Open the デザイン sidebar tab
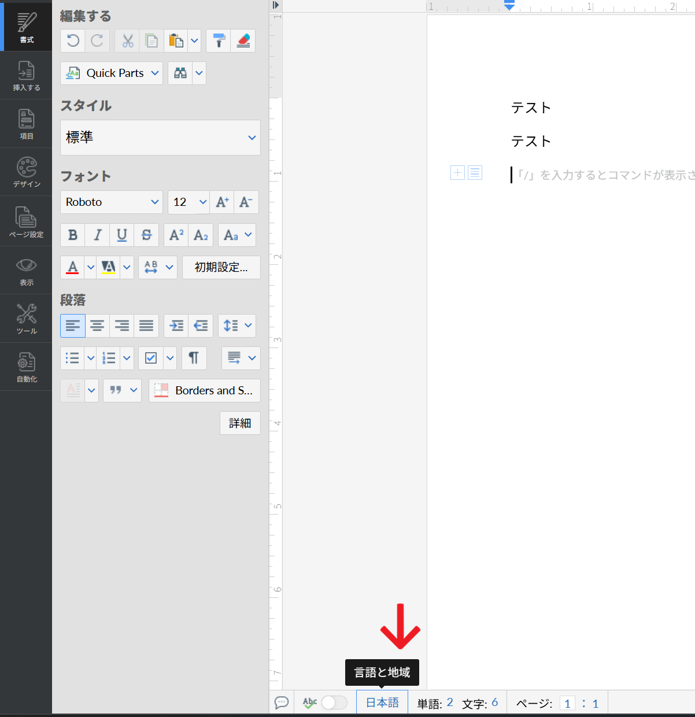695x717 pixels. point(26,172)
